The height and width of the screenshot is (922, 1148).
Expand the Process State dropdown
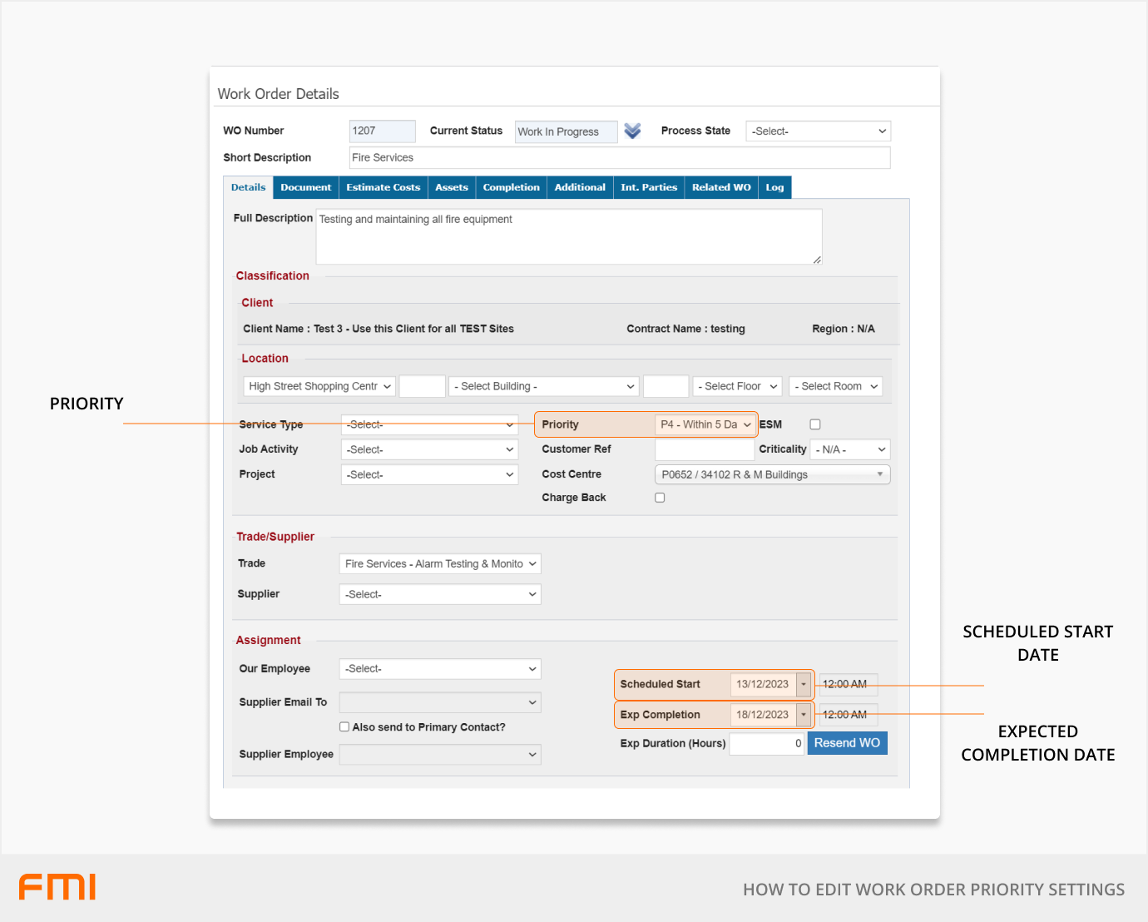[818, 131]
